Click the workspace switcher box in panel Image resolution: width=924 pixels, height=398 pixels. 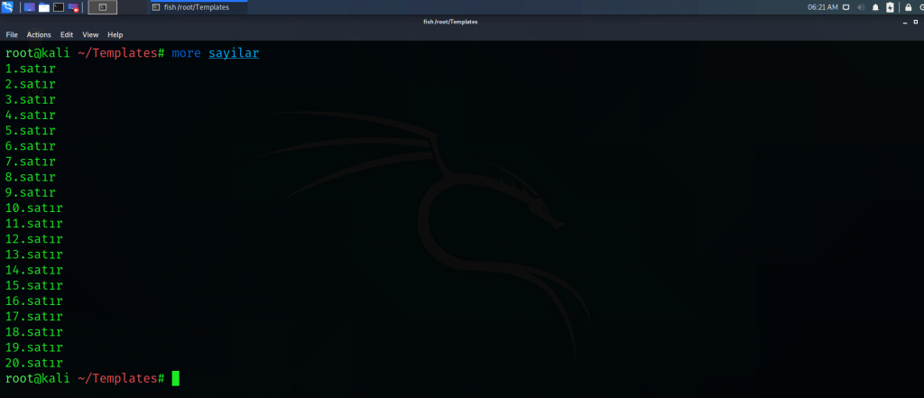coord(103,7)
